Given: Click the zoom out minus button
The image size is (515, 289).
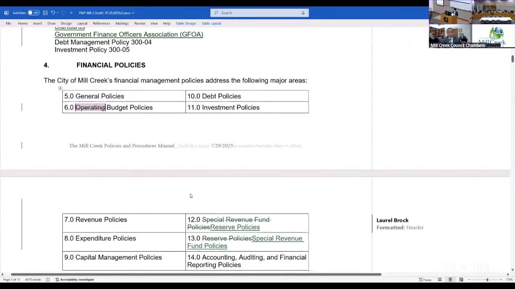Looking at the screenshot, I should click(x=469, y=280).
